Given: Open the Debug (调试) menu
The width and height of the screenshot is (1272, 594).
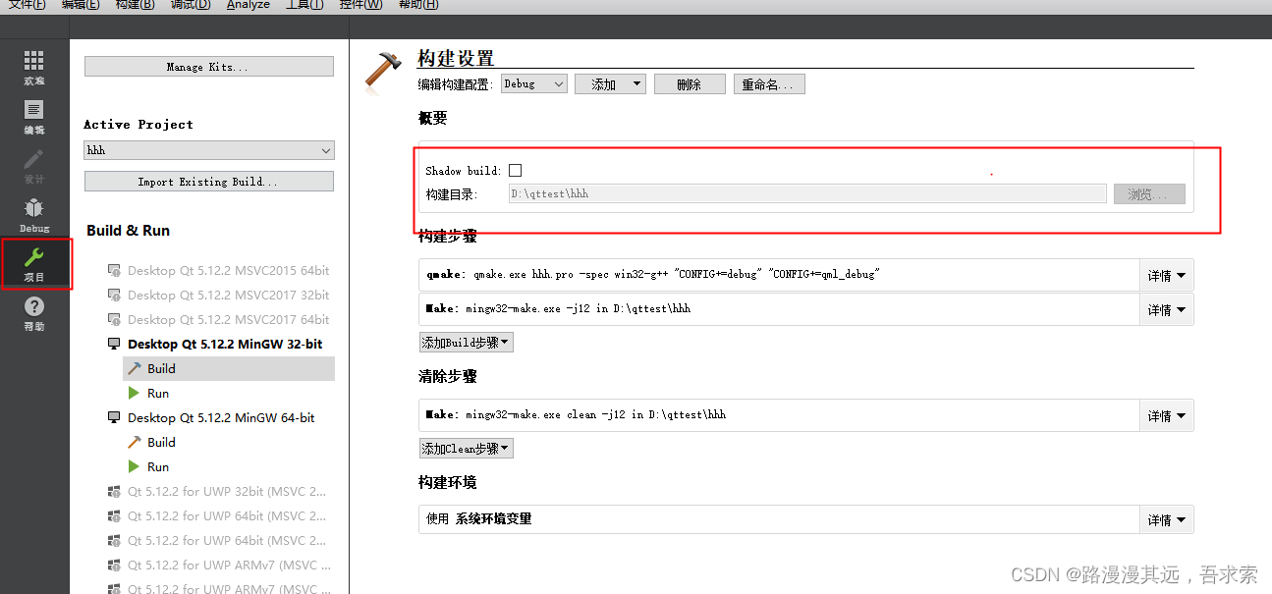Looking at the screenshot, I should 191,5.
